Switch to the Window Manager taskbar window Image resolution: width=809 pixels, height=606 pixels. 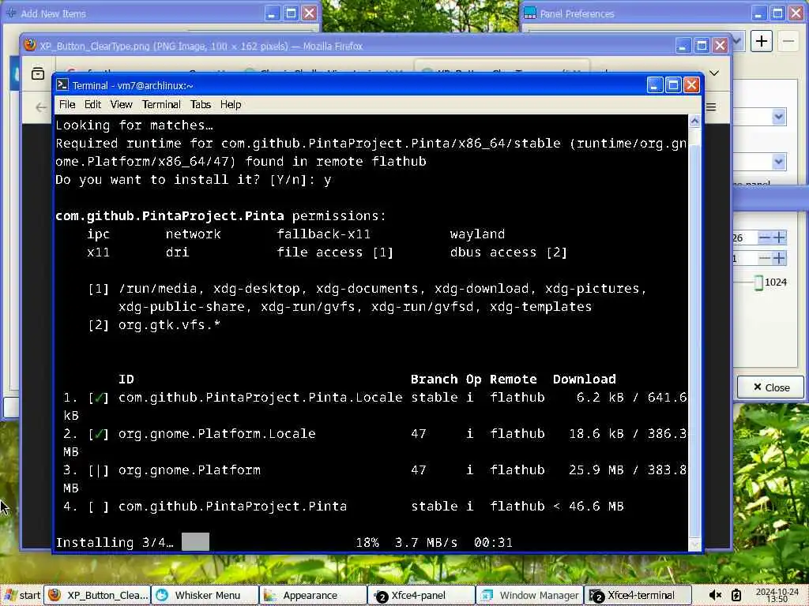point(529,595)
